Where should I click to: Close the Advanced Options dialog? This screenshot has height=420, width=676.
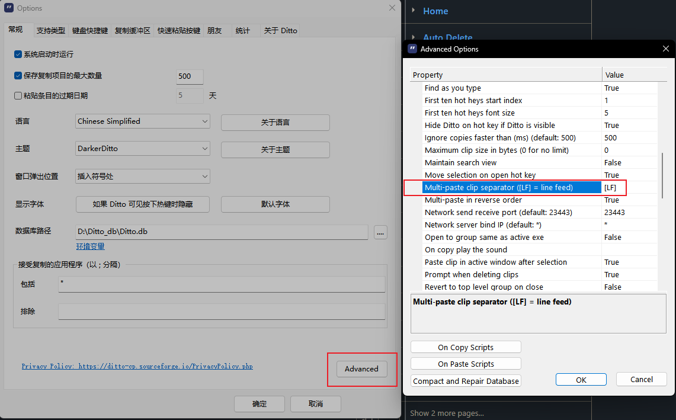(666, 49)
